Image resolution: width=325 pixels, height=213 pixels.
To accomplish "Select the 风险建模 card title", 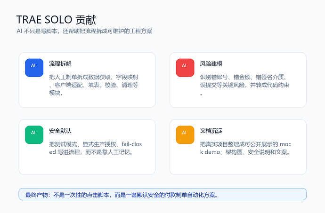I will coord(211,64).
